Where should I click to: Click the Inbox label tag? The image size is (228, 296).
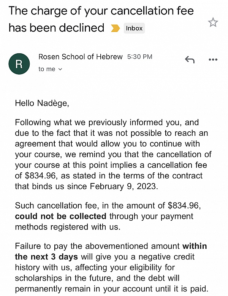[134, 28]
